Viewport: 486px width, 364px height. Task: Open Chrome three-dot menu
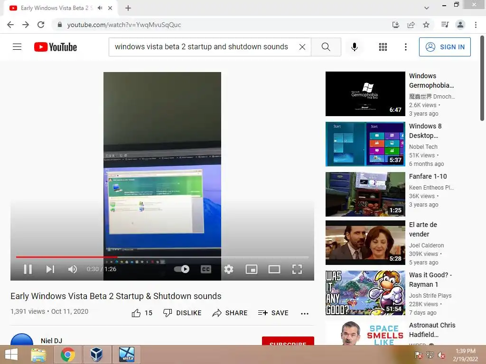pos(476,25)
